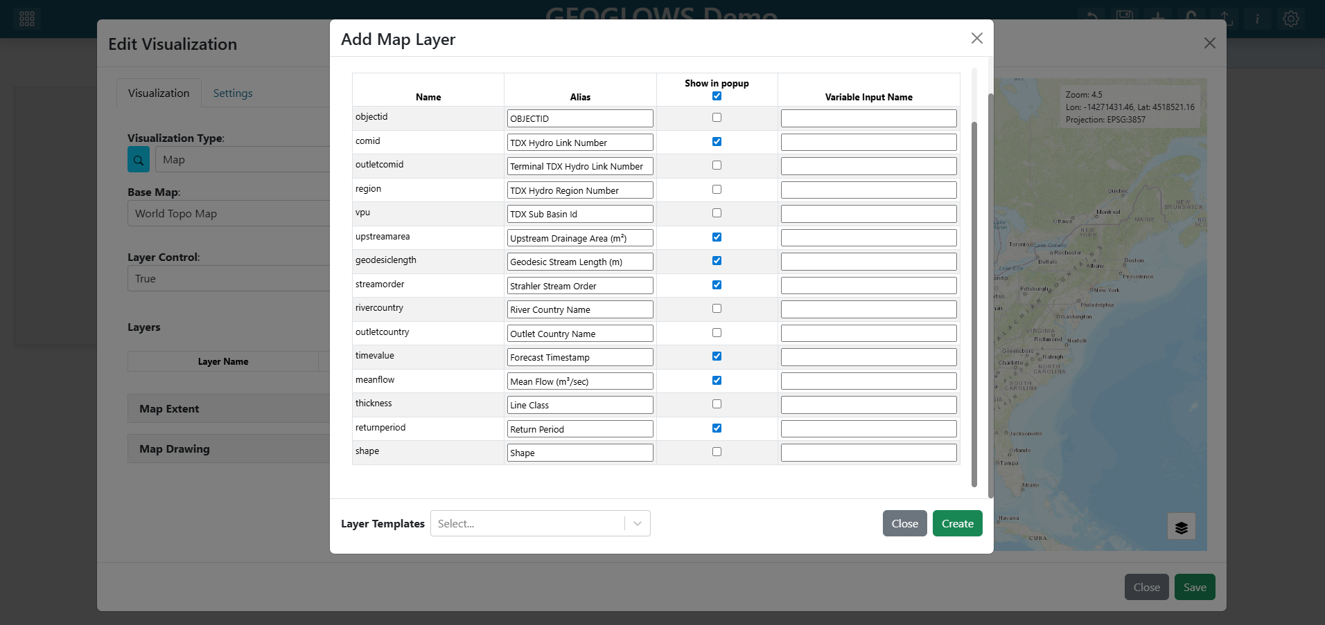
Task: Switch to the Visualization tab
Action: point(159,93)
